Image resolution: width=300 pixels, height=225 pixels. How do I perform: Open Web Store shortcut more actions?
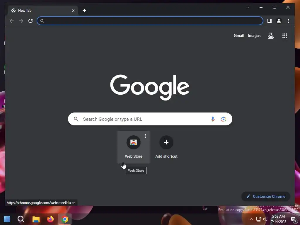click(145, 136)
